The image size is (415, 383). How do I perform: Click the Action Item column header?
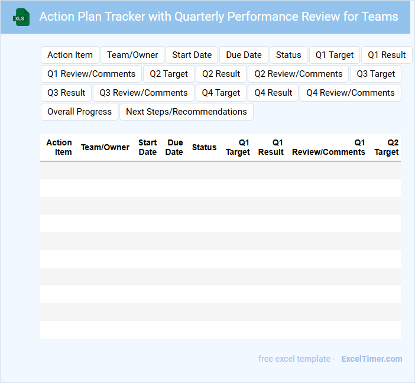tap(59, 147)
